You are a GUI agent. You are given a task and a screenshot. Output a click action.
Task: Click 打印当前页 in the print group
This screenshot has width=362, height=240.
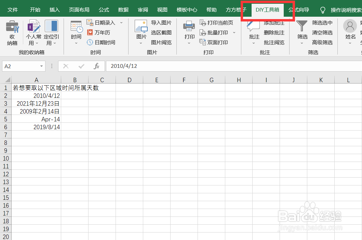[x=216, y=22]
